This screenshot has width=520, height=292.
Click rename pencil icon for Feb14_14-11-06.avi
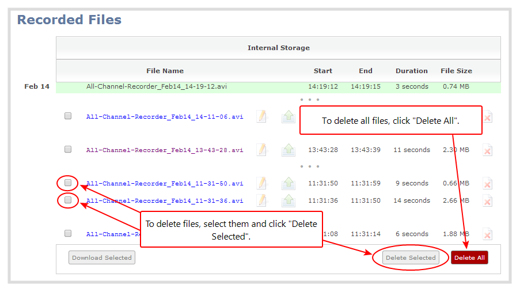tap(262, 116)
